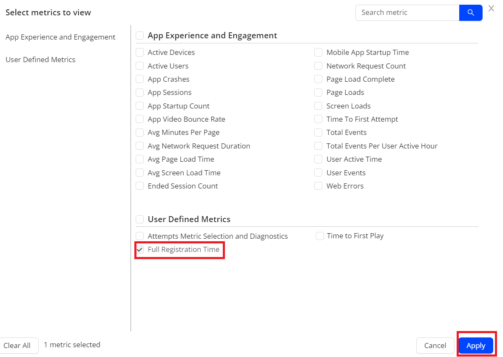
Task: Select the Page Load Complete metric
Action: (318, 79)
